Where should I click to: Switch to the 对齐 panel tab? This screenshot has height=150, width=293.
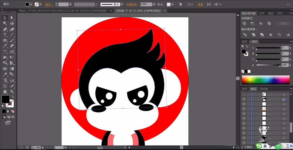coord(262,13)
